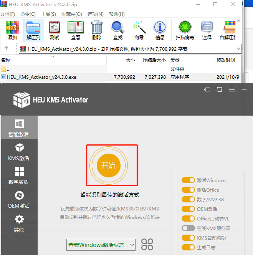The image size is (253, 255).
Task: Click the 注释 (Comment) toolbar icon
Action: tap(207, 30)
